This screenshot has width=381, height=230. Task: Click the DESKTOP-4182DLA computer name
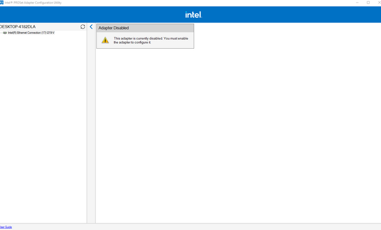coord(18,27)
